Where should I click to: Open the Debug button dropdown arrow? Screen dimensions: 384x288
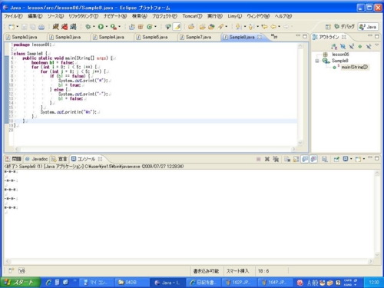click(94, 27)
